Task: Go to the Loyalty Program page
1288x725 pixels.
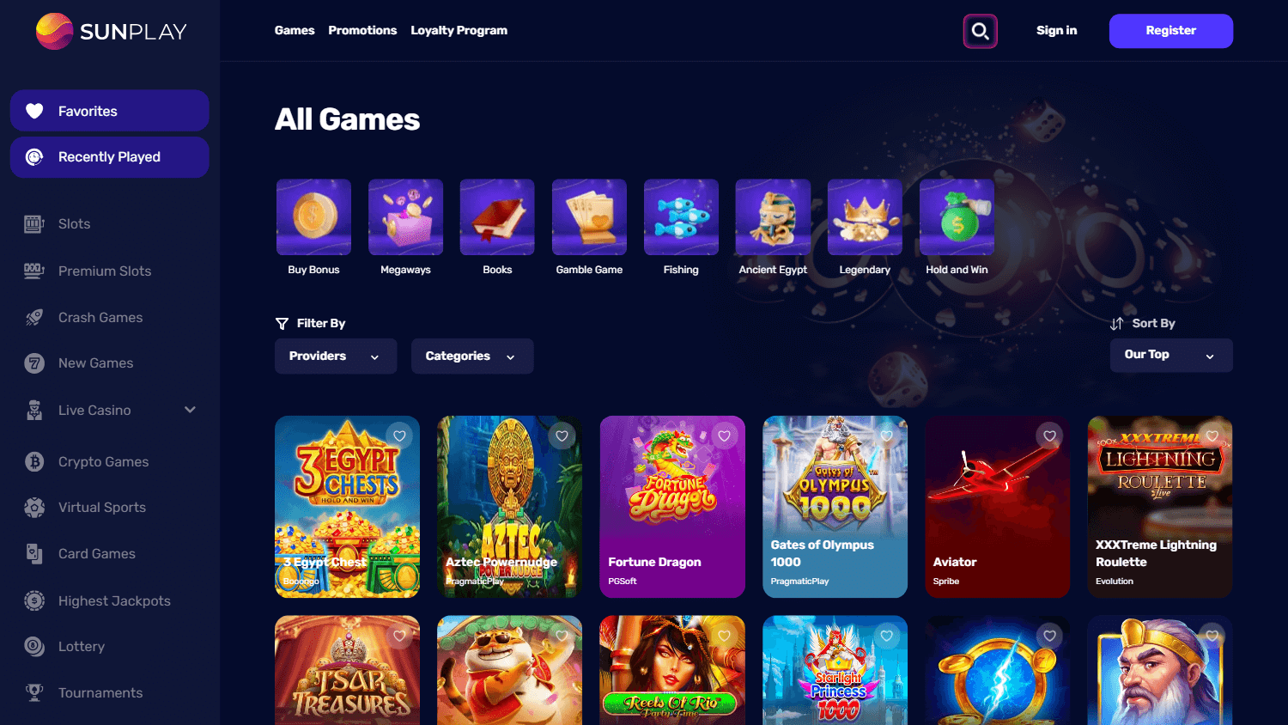Action: [459, 30]
